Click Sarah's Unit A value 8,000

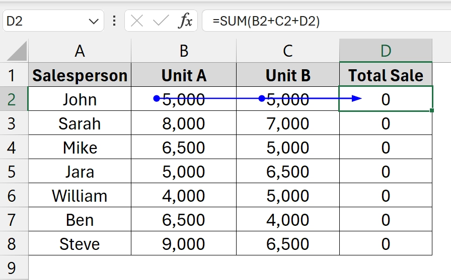click(184, 123)
